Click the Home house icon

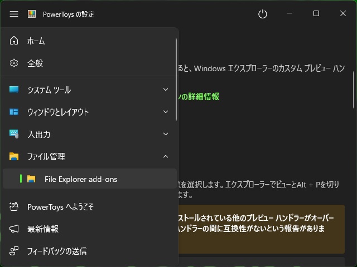pos(14,41)
